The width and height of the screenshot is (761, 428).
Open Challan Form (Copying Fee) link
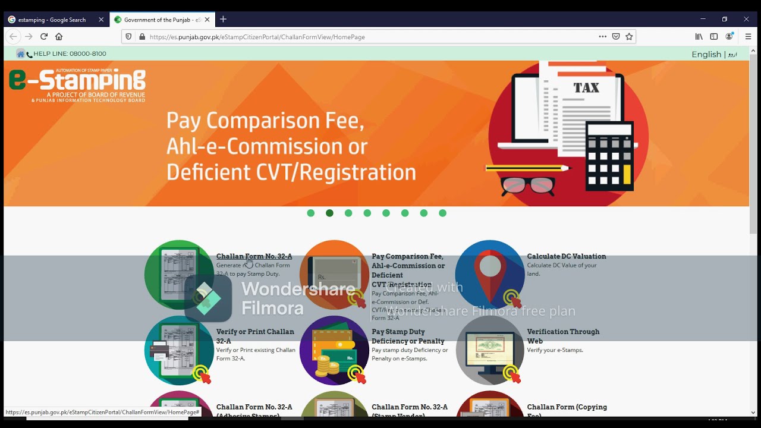[x=567, y=410]
